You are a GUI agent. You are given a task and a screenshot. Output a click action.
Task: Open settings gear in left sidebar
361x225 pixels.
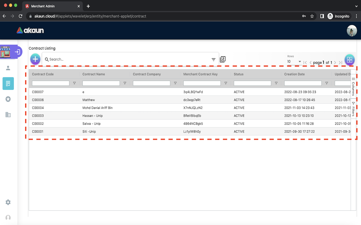8,202
